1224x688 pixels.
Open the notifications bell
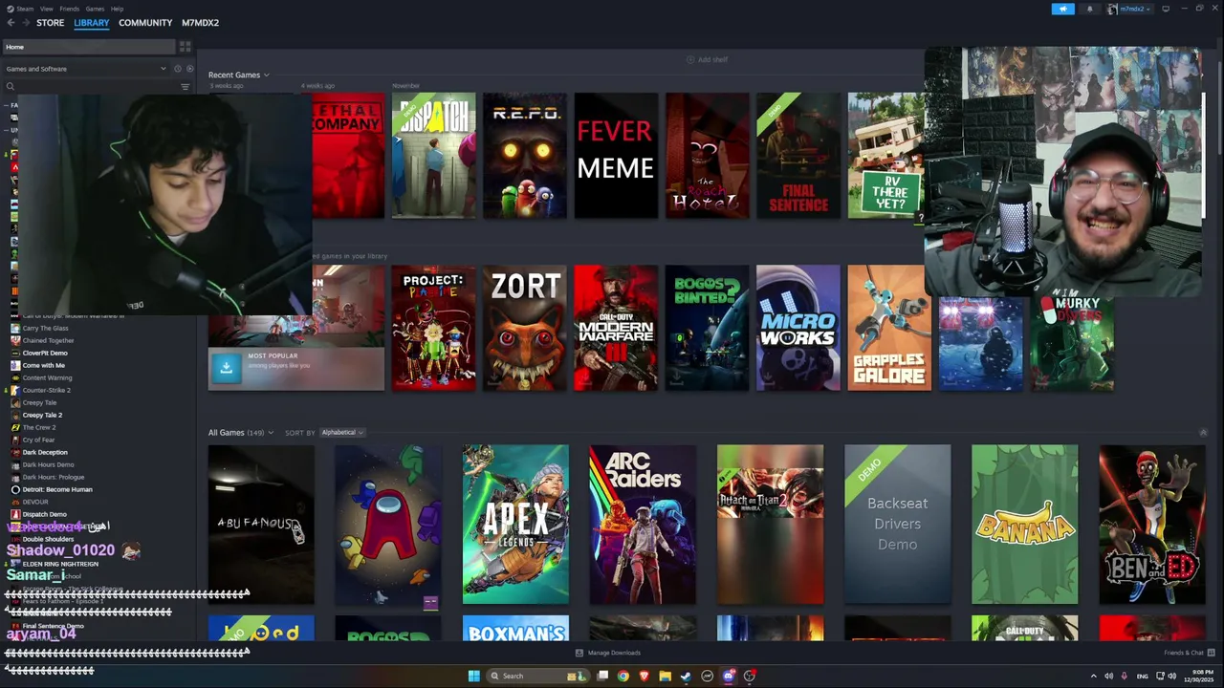click(1090, 9)
